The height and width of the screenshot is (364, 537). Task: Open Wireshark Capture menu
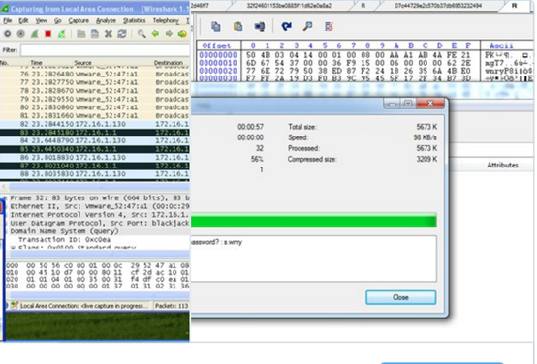click(x=79, y=21)
